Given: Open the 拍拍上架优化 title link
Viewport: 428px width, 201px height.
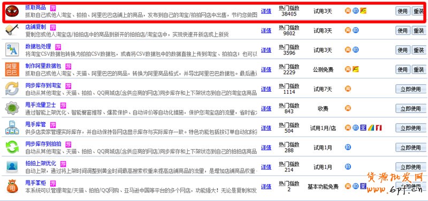Looking at the screenshot, I should pyautogui.click(x=41, y=164).
